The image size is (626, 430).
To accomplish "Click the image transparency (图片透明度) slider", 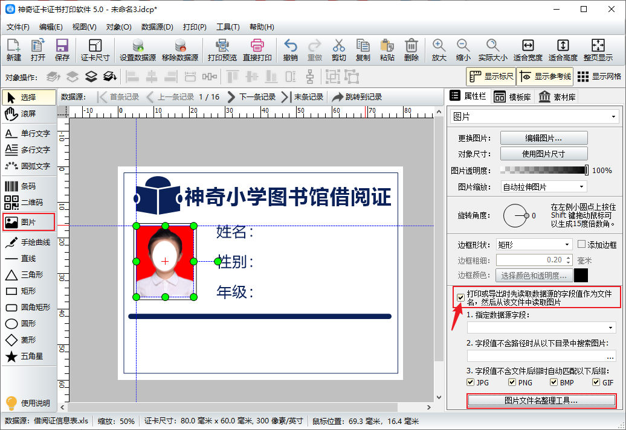I will click(x=544, y=171).
